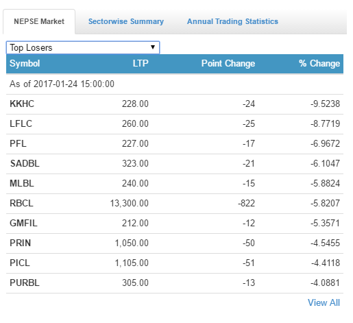This screenshot has width=353, height=323.
Task: Select the percent change -4.0881
Action: pyautogui.click(x=325, y=283)
